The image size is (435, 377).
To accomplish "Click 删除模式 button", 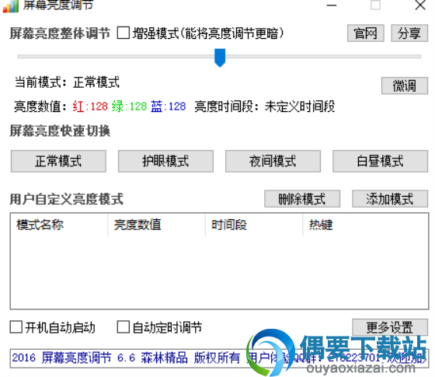I will [302, 198].
